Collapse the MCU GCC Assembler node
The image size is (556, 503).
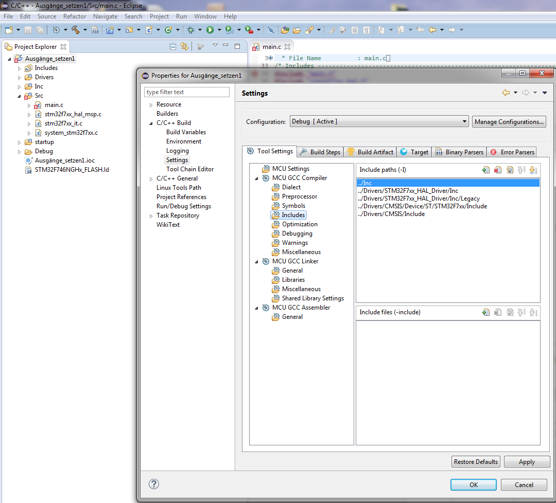pos(256,308)
